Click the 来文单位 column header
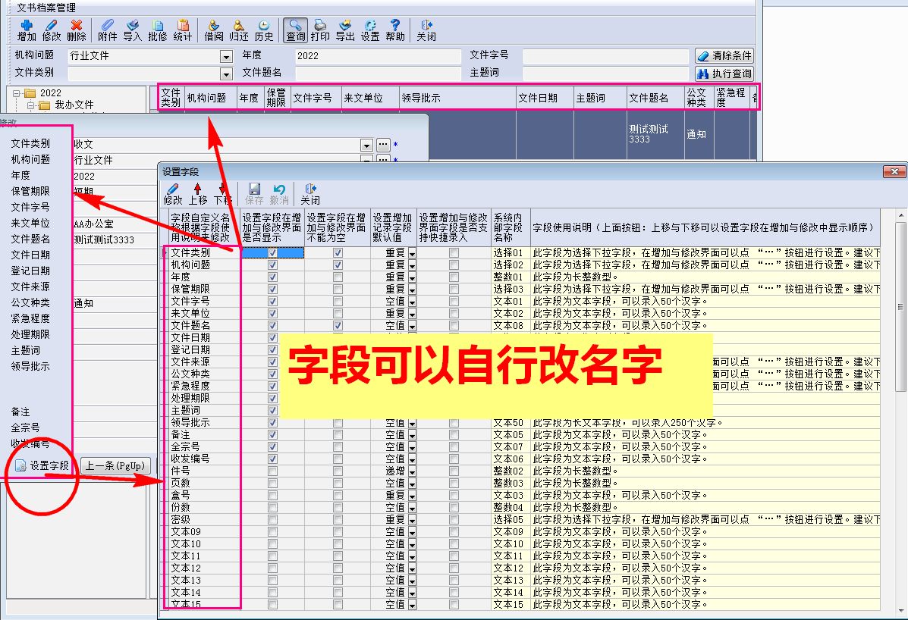The height and width of the screenshot is (620, 908). [x=370, y=98]
